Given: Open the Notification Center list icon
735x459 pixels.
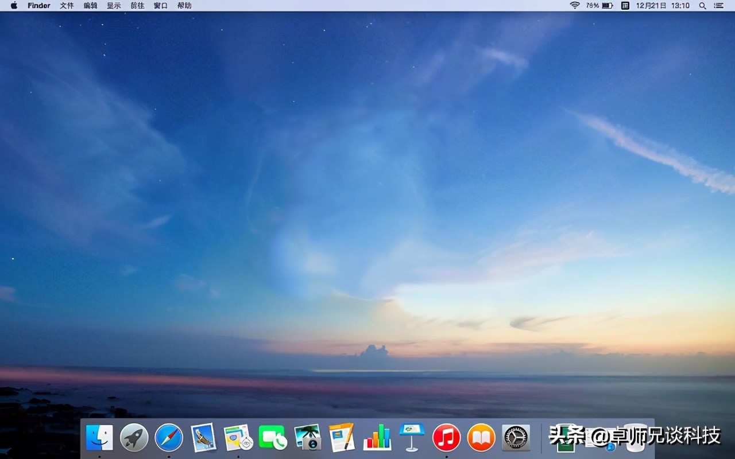Looking at the screenshot, I should [719, 6].
